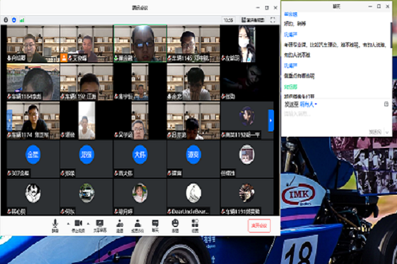Click the invite participants icon
The width and height of the screenshot is (397, 264).
click(120, 224)
